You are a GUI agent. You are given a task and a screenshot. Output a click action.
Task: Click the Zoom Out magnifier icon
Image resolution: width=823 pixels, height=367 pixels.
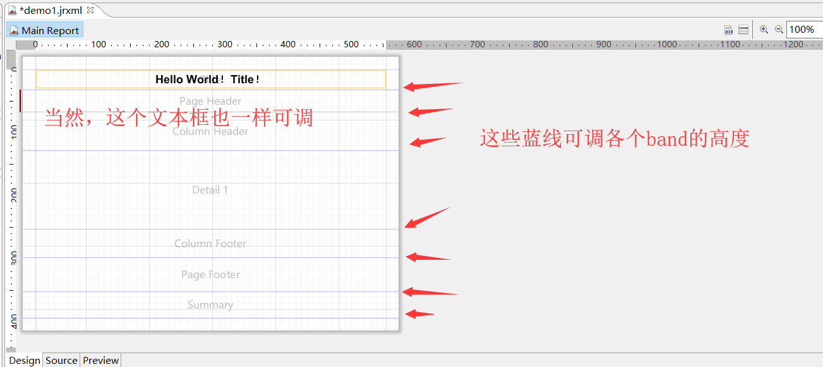(778, 29)
